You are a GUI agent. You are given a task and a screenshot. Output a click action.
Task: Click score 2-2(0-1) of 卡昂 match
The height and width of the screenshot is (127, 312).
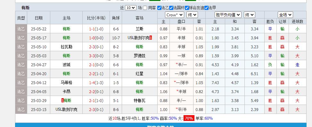96,91
